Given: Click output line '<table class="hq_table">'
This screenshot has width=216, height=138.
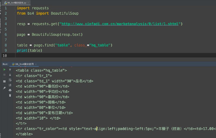Looking at the screenshot, I should [x=41, y=70].
